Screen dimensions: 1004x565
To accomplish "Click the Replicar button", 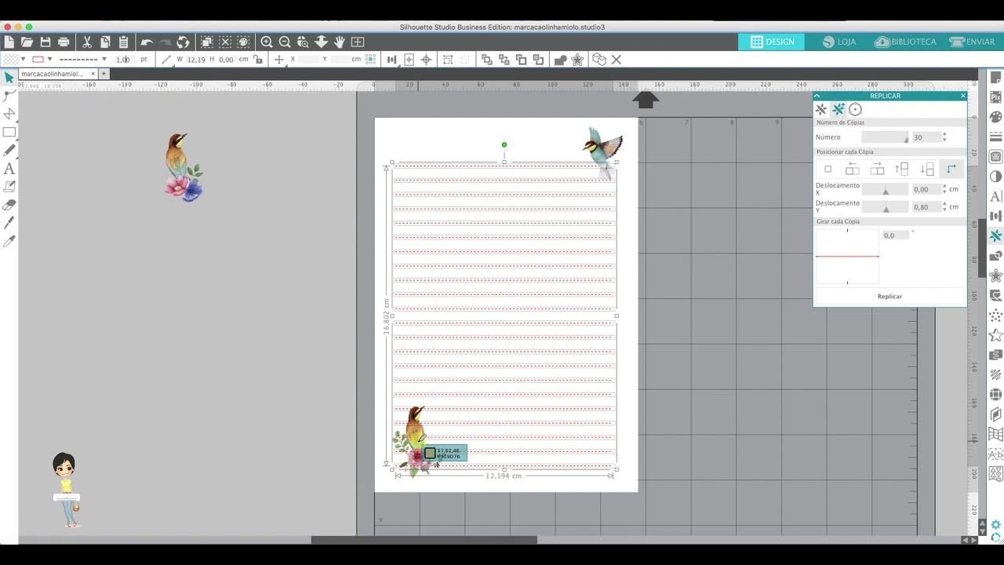I will pos(889,297).
